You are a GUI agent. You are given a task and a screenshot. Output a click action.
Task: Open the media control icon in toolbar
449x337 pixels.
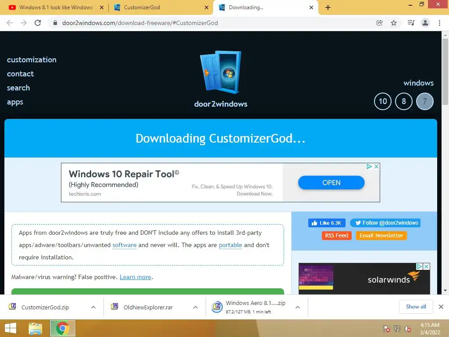pos(411,23)
